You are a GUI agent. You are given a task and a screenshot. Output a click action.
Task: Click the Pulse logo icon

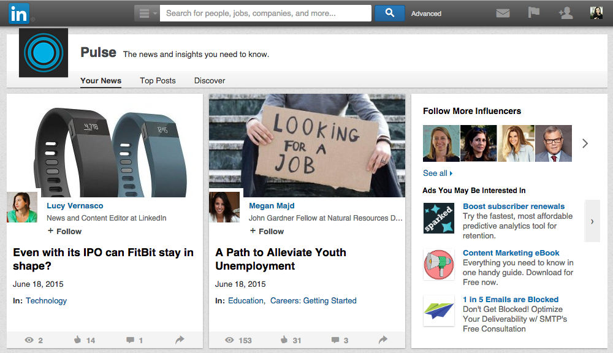44,53
